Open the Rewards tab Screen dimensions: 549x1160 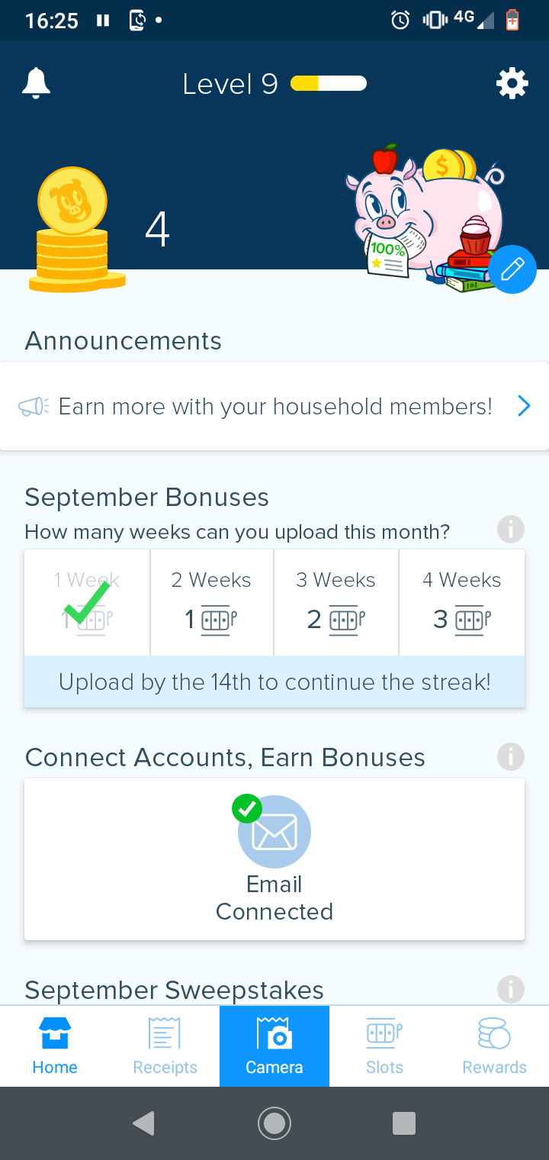click(x=494, y=1046)
